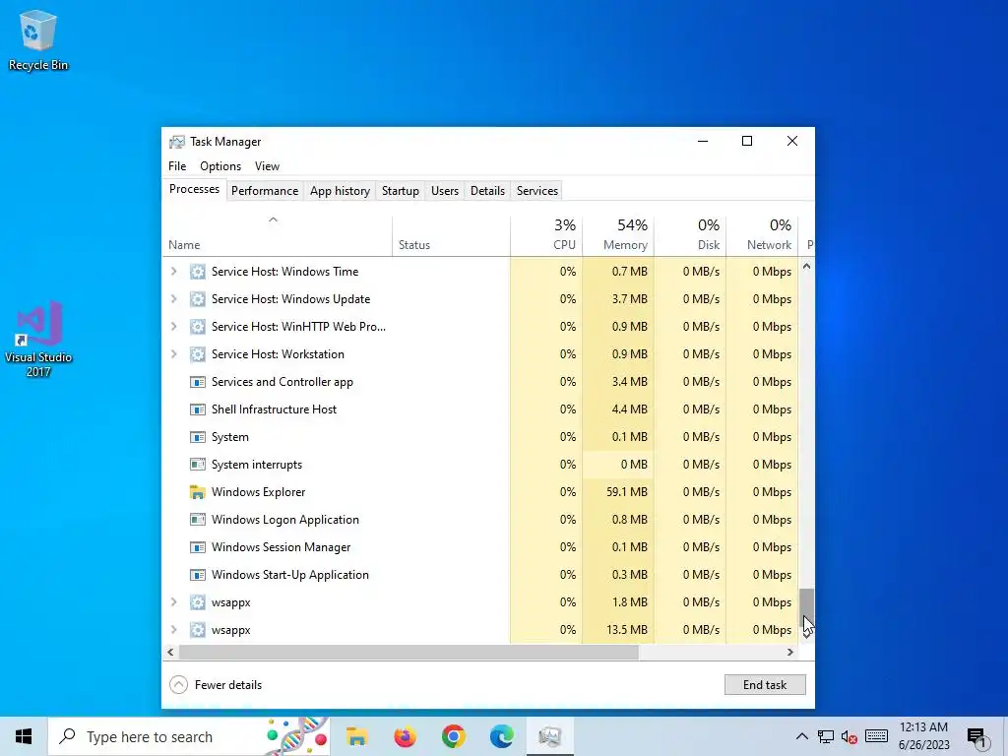1008x756 pixels.
Task: Expand Service Host: WinHTTP Web Proxy group
Action: click(173, 327)
